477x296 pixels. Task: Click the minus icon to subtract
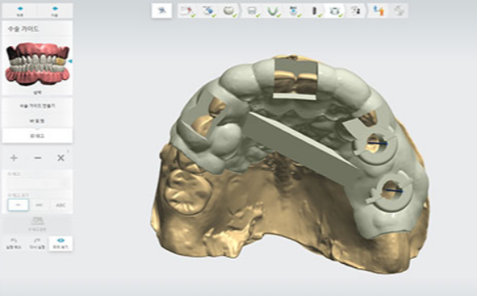coord(37,158)
